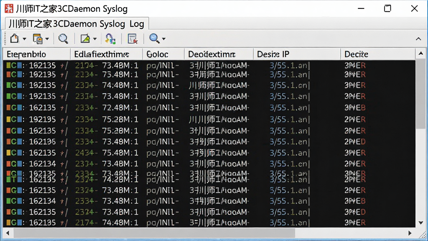The height and width of the screenshot is (241, 428).
Task: Maximize the 3CDaemon Syslog window
Action: coord(387,9)
